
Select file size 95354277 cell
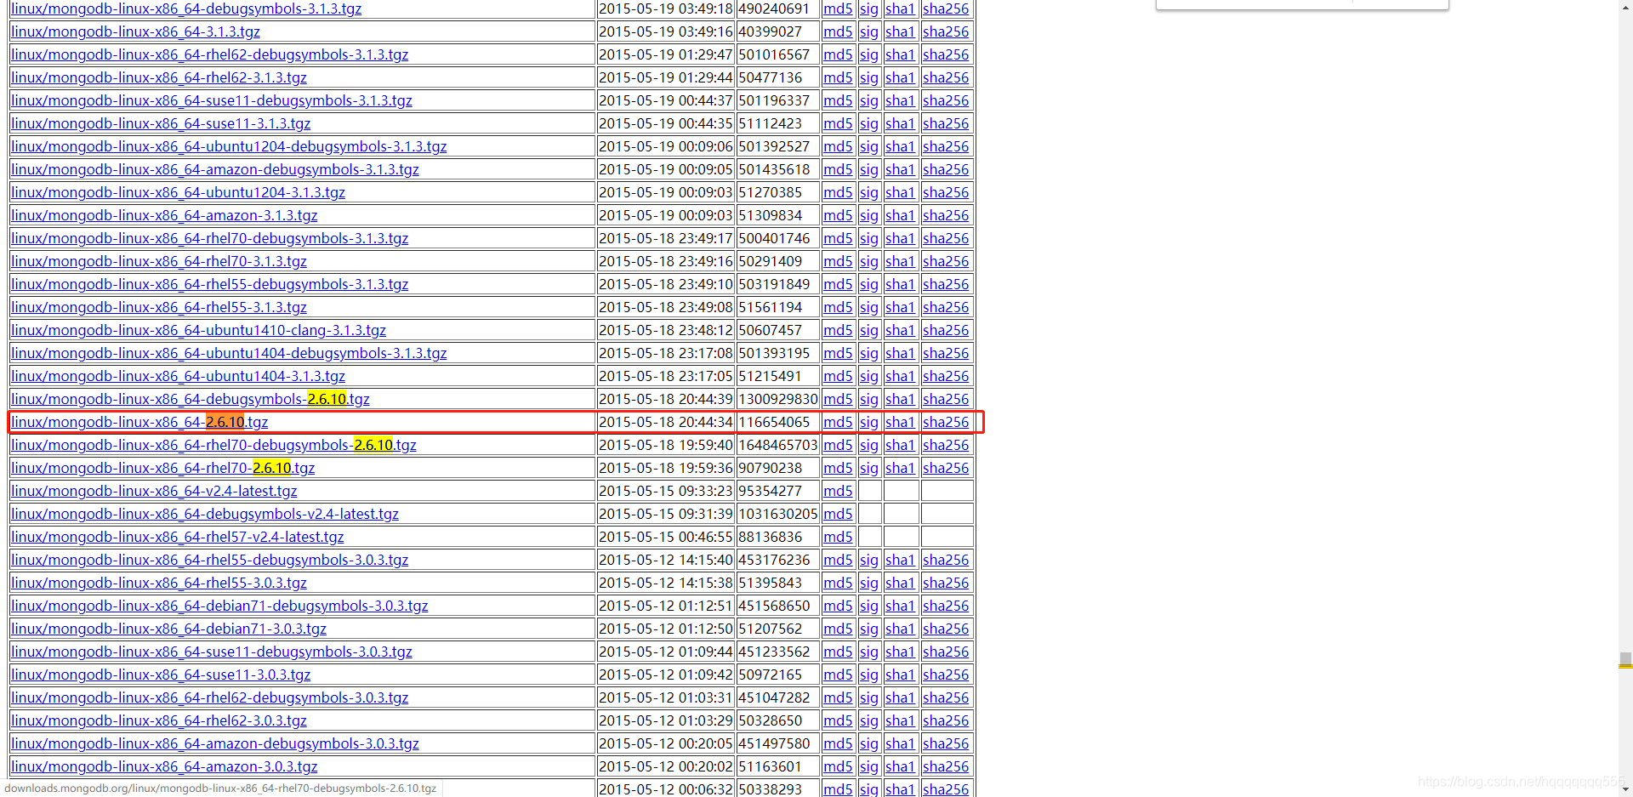click(777, 491)
